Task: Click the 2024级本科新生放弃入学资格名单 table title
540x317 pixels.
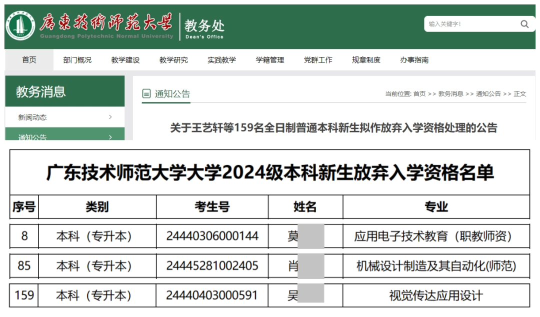Action: 270,172
